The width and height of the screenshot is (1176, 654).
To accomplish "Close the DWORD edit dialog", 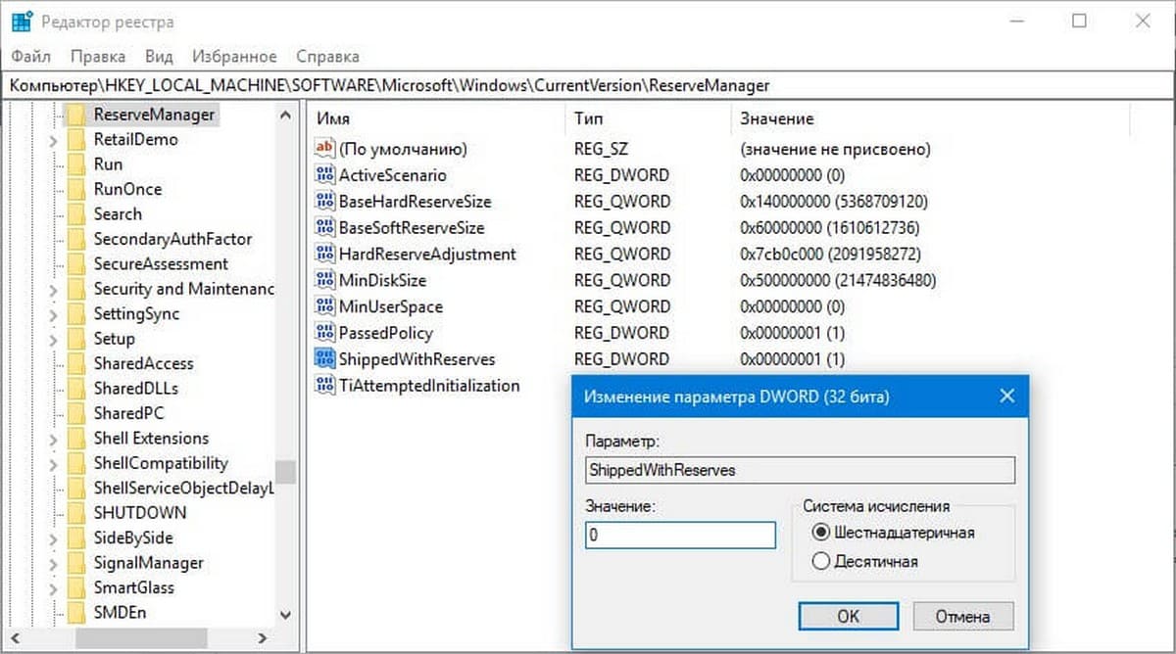I will pyautogui.click(x=1005, y=397).
